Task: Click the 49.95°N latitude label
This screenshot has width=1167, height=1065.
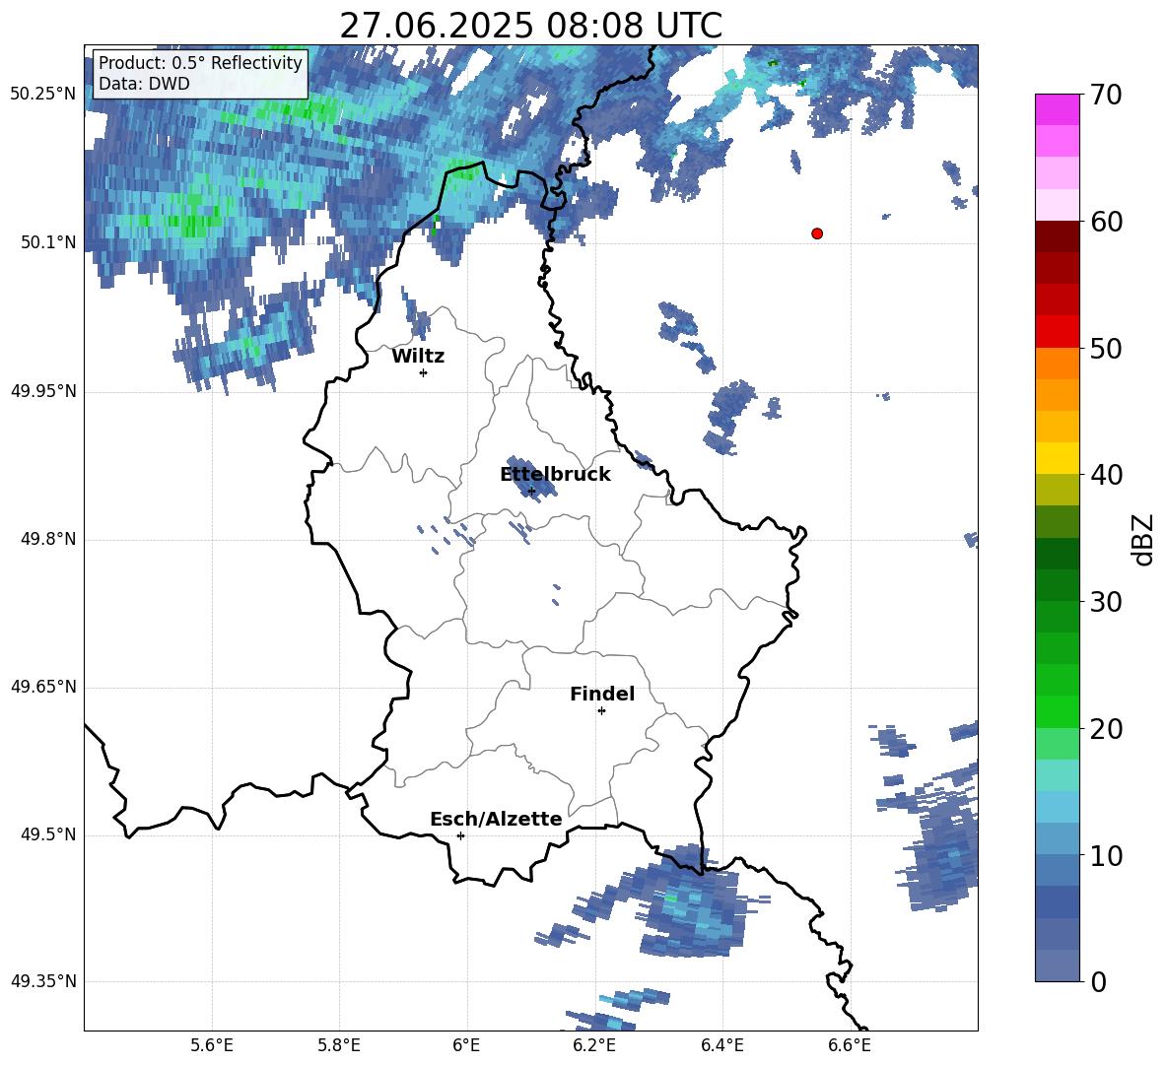Action: click(x=43, y=390)
